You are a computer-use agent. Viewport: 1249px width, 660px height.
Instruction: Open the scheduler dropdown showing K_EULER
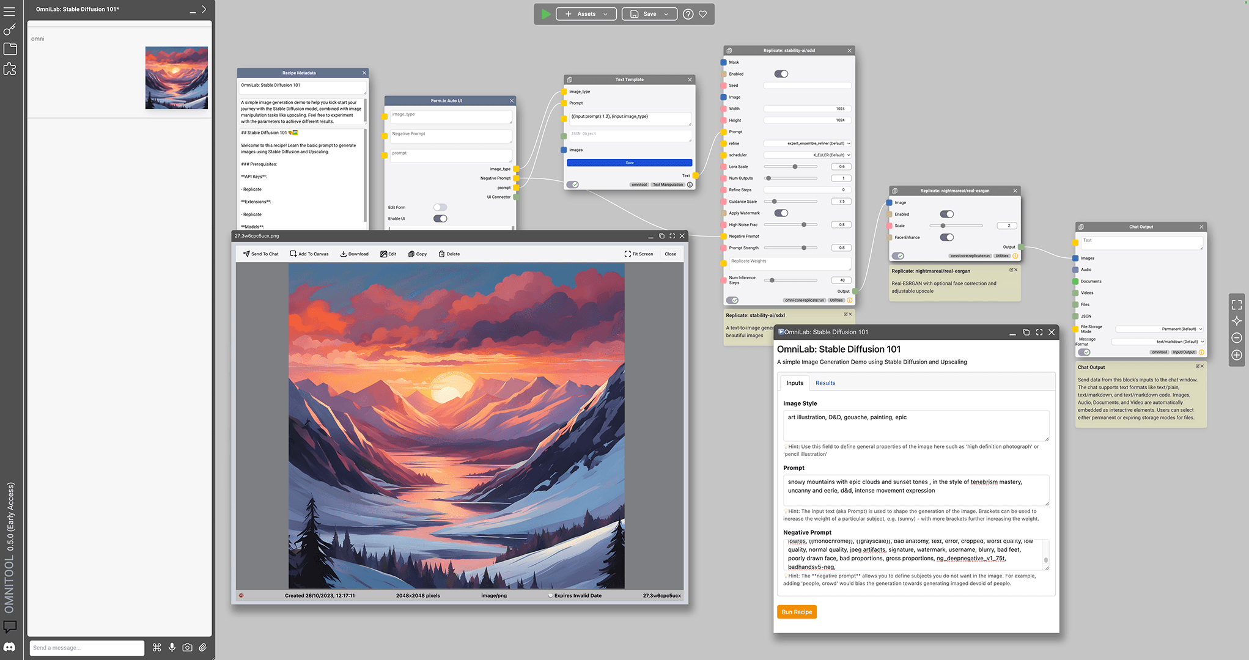pos(807,155)
